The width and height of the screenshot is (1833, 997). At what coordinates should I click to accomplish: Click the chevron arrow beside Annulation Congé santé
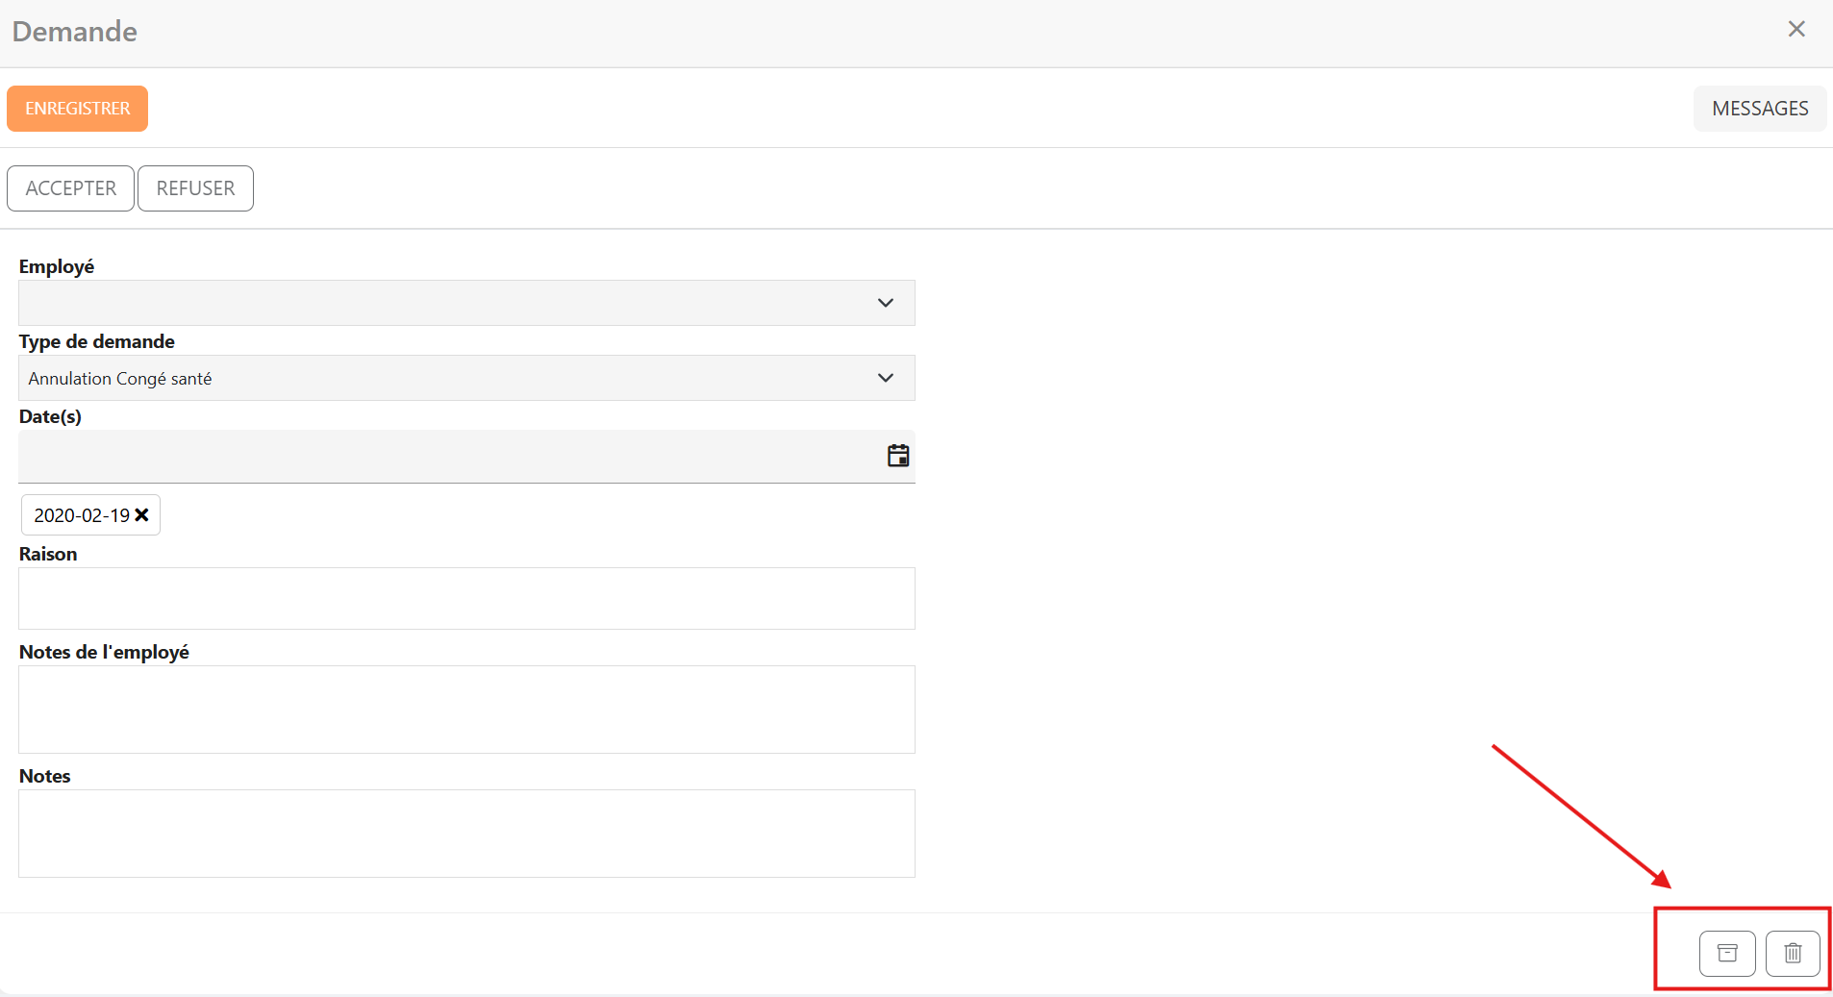coord(886,378)
